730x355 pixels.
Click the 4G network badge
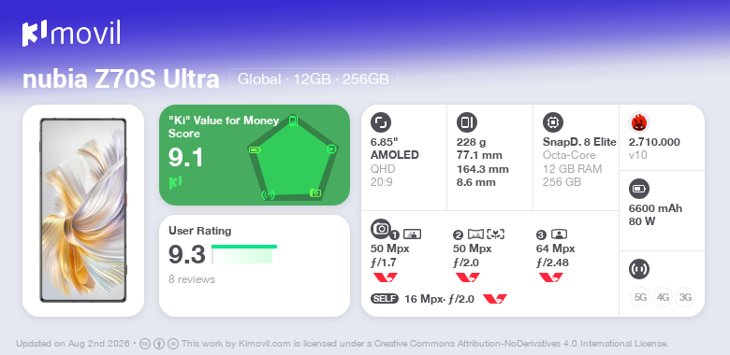tap(663, 297)
